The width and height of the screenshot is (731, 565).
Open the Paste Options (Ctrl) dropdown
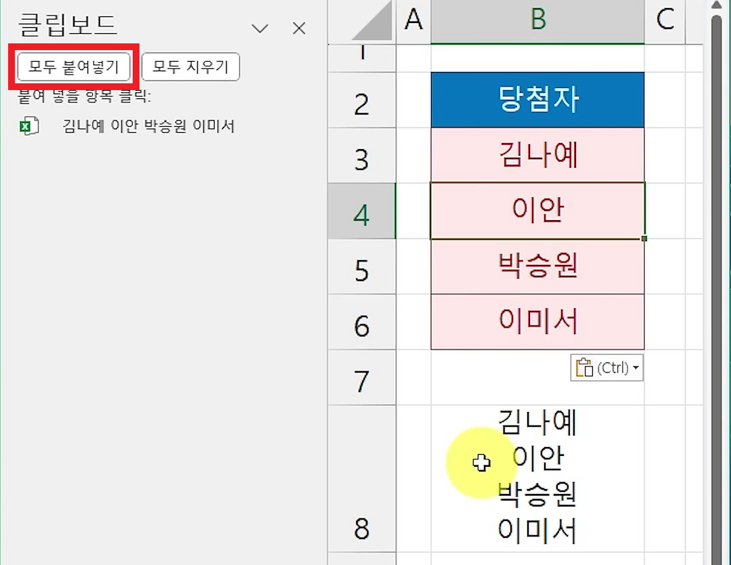607,368
